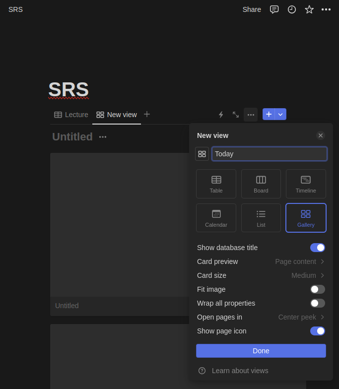The image size is (339, 389).
Task: Add a new view with plus icon
Action: 147,114
